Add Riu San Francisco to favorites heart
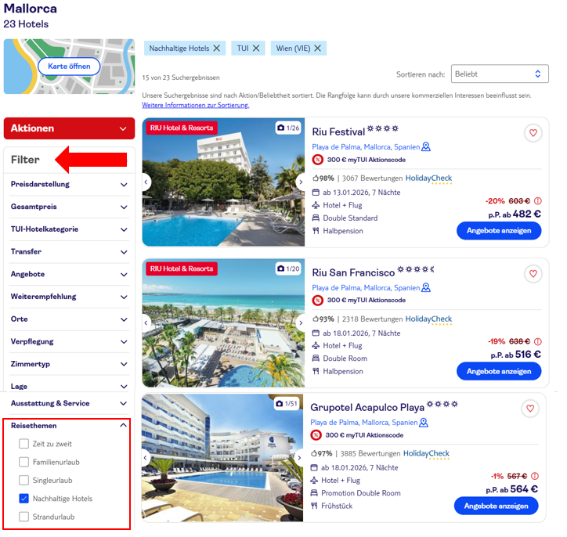 coord(533,273)
